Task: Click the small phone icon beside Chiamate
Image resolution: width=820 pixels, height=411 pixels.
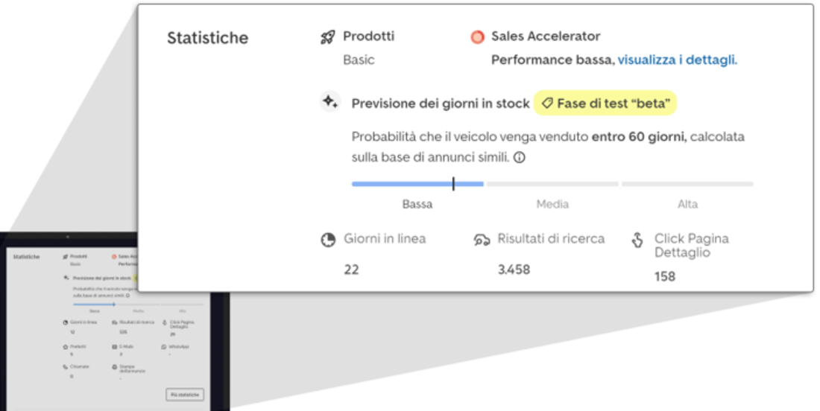Action: tap(66, 366)
